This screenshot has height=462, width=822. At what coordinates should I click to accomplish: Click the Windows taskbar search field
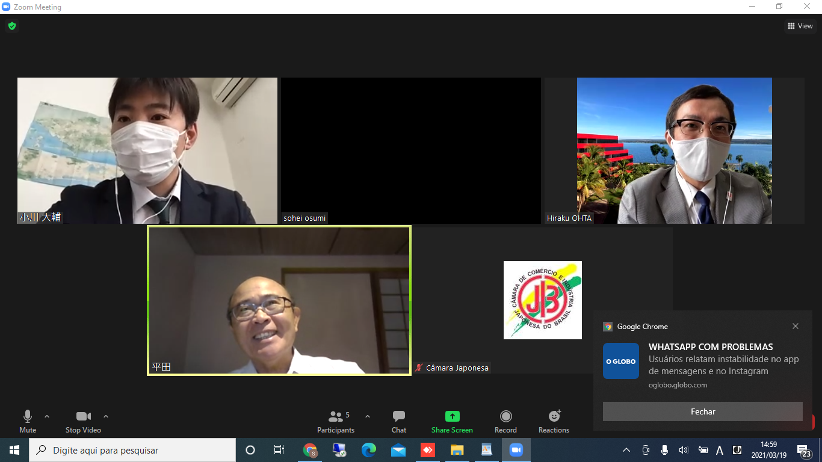coord(132,450)
